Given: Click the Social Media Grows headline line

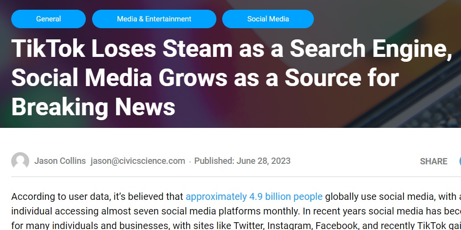Looking at the screenshot, I should [205, 78].
